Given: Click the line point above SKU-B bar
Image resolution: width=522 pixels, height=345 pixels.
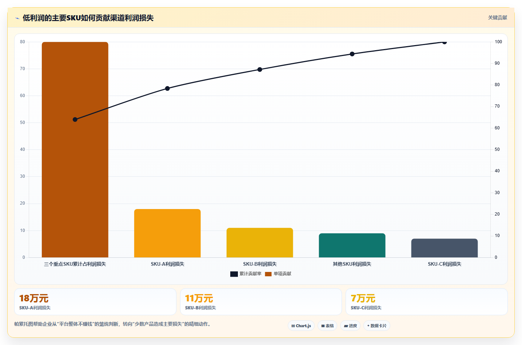Looking at the screenshot, I should 260,69.
